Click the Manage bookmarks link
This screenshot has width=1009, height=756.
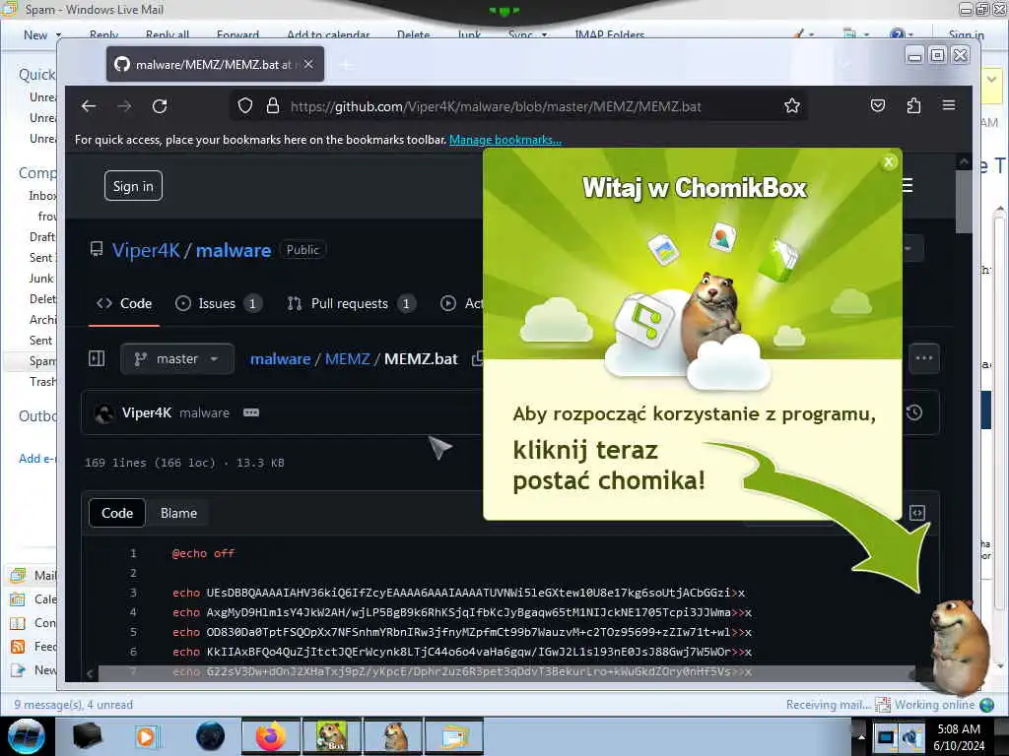point(505,140)
